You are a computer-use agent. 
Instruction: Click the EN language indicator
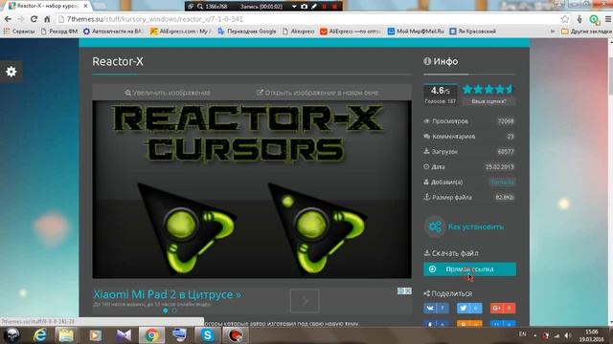coord(522,334)
